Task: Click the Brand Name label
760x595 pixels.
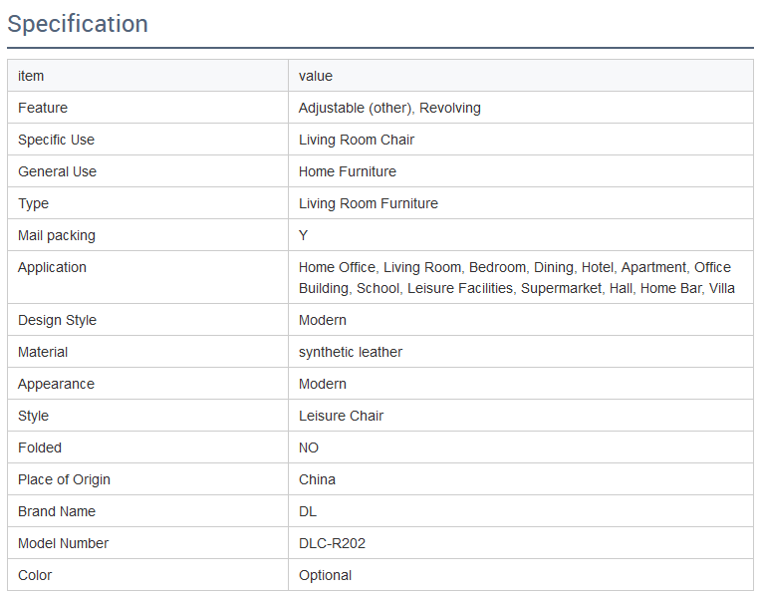Action: point(57,511)
